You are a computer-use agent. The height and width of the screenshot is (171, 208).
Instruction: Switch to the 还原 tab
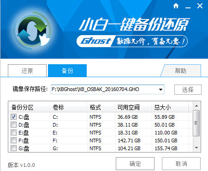(x=27, y=71)
